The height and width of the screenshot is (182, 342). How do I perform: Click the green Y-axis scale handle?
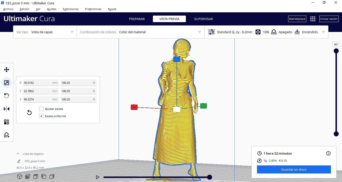(203, 106)
